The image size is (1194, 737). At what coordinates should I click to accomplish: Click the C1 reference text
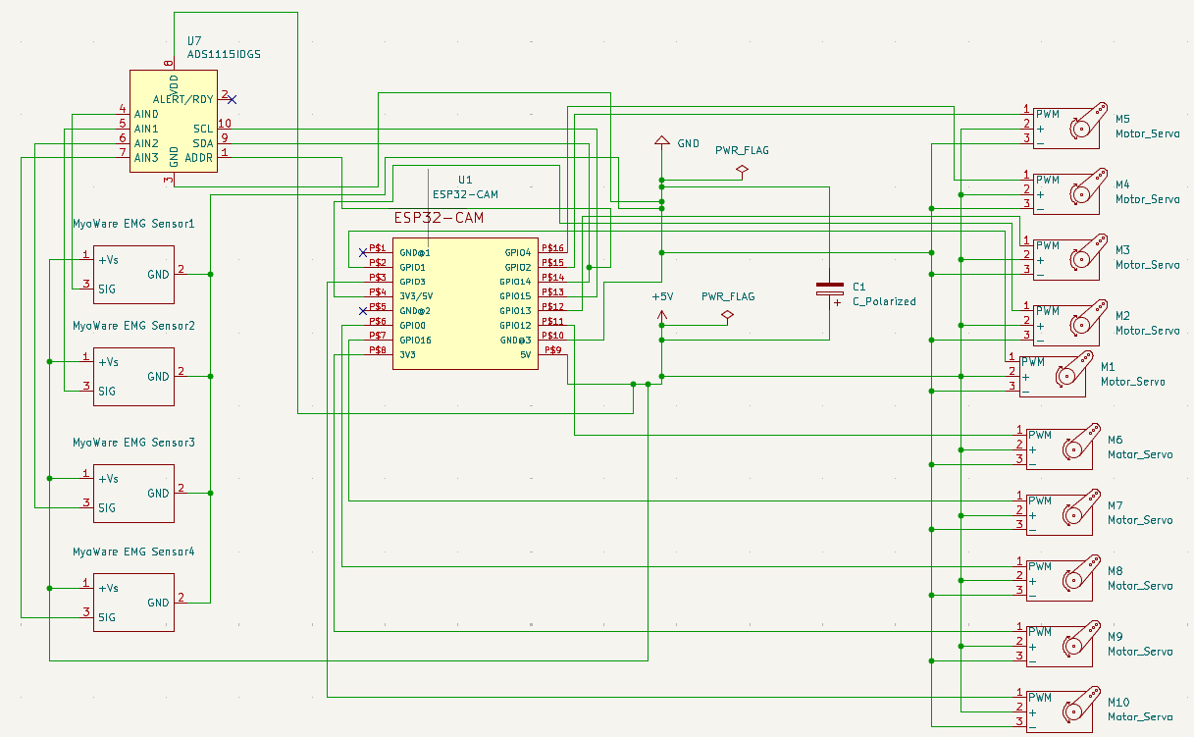858,287
